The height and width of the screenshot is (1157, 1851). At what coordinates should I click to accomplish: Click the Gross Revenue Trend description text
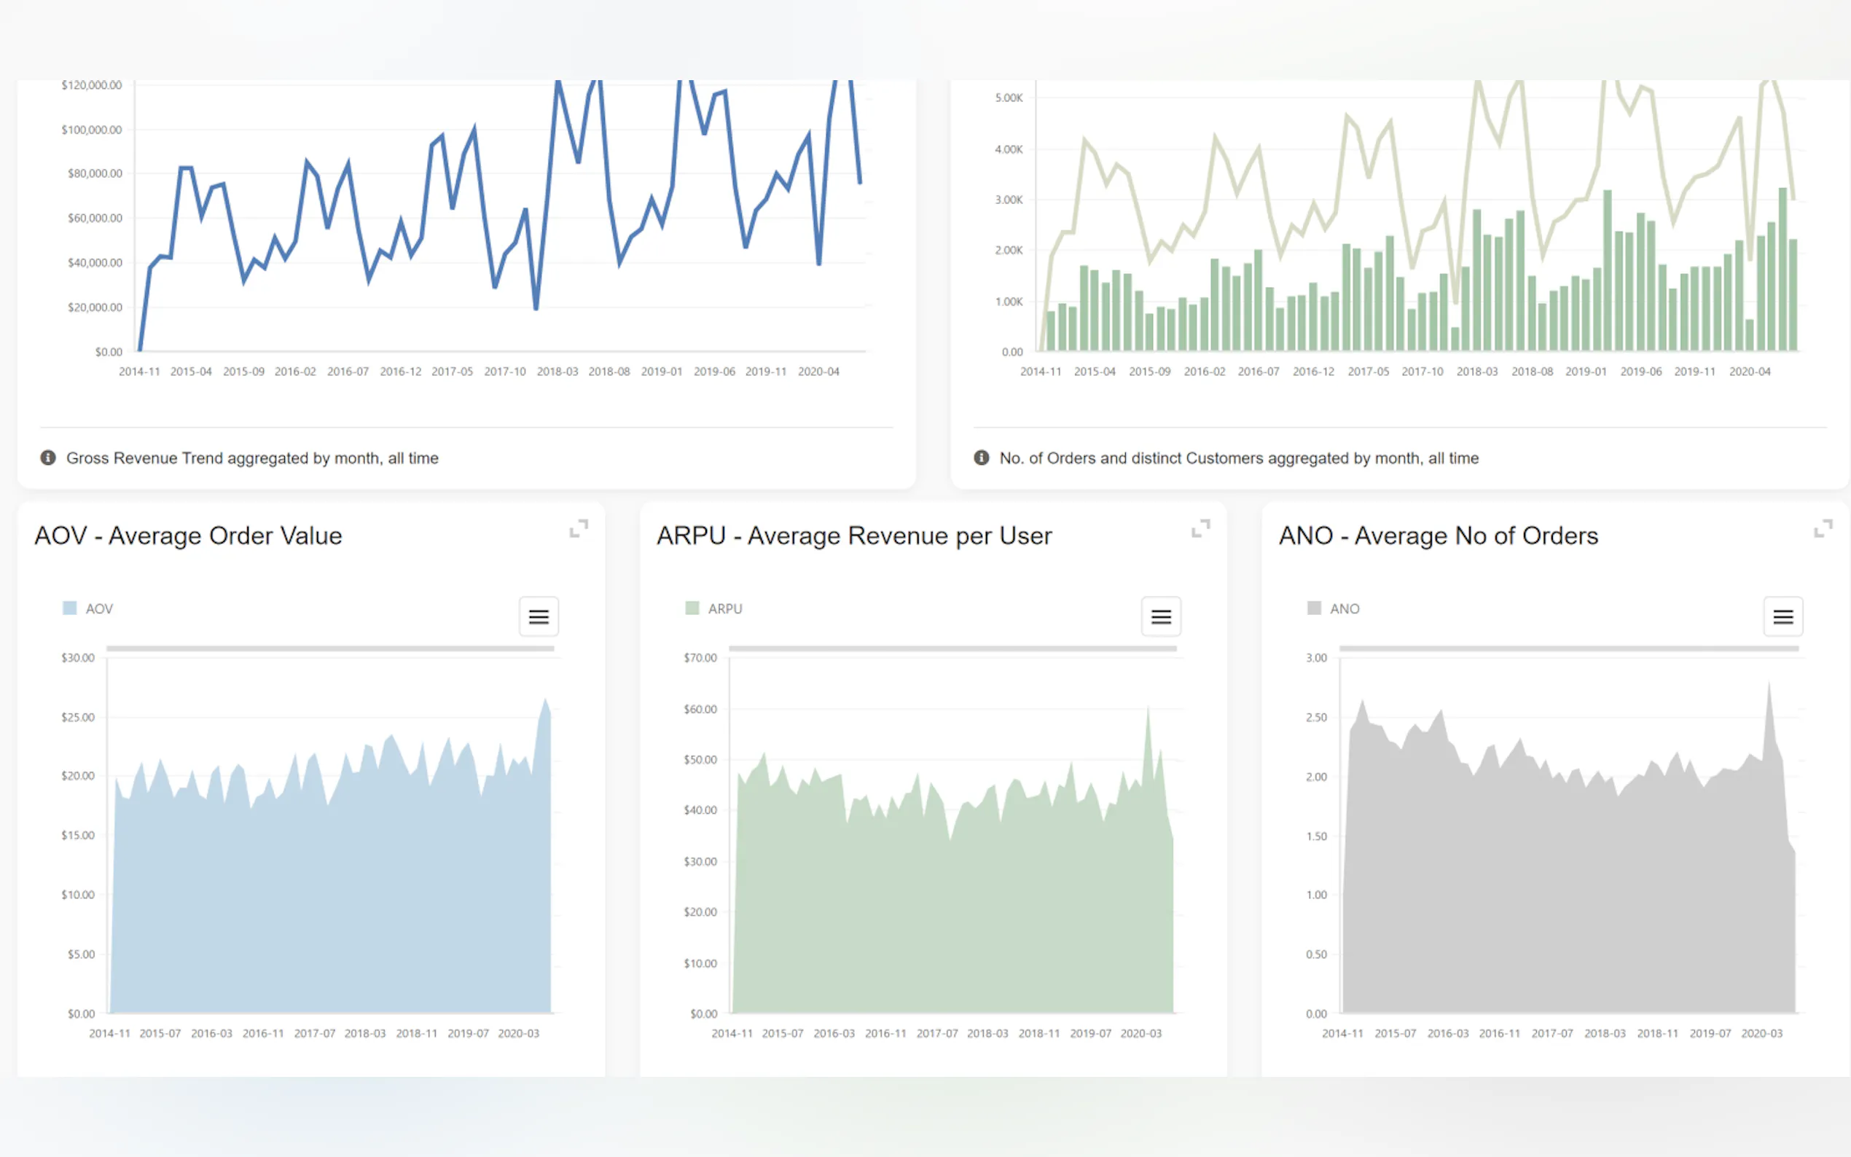point(251,458)
